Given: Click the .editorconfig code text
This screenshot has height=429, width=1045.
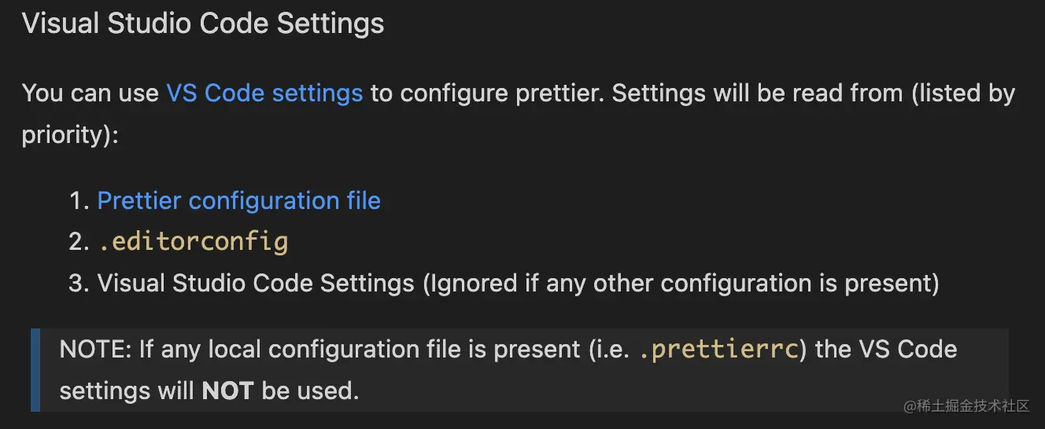Looking at the screenshot, I should point(193,242).
